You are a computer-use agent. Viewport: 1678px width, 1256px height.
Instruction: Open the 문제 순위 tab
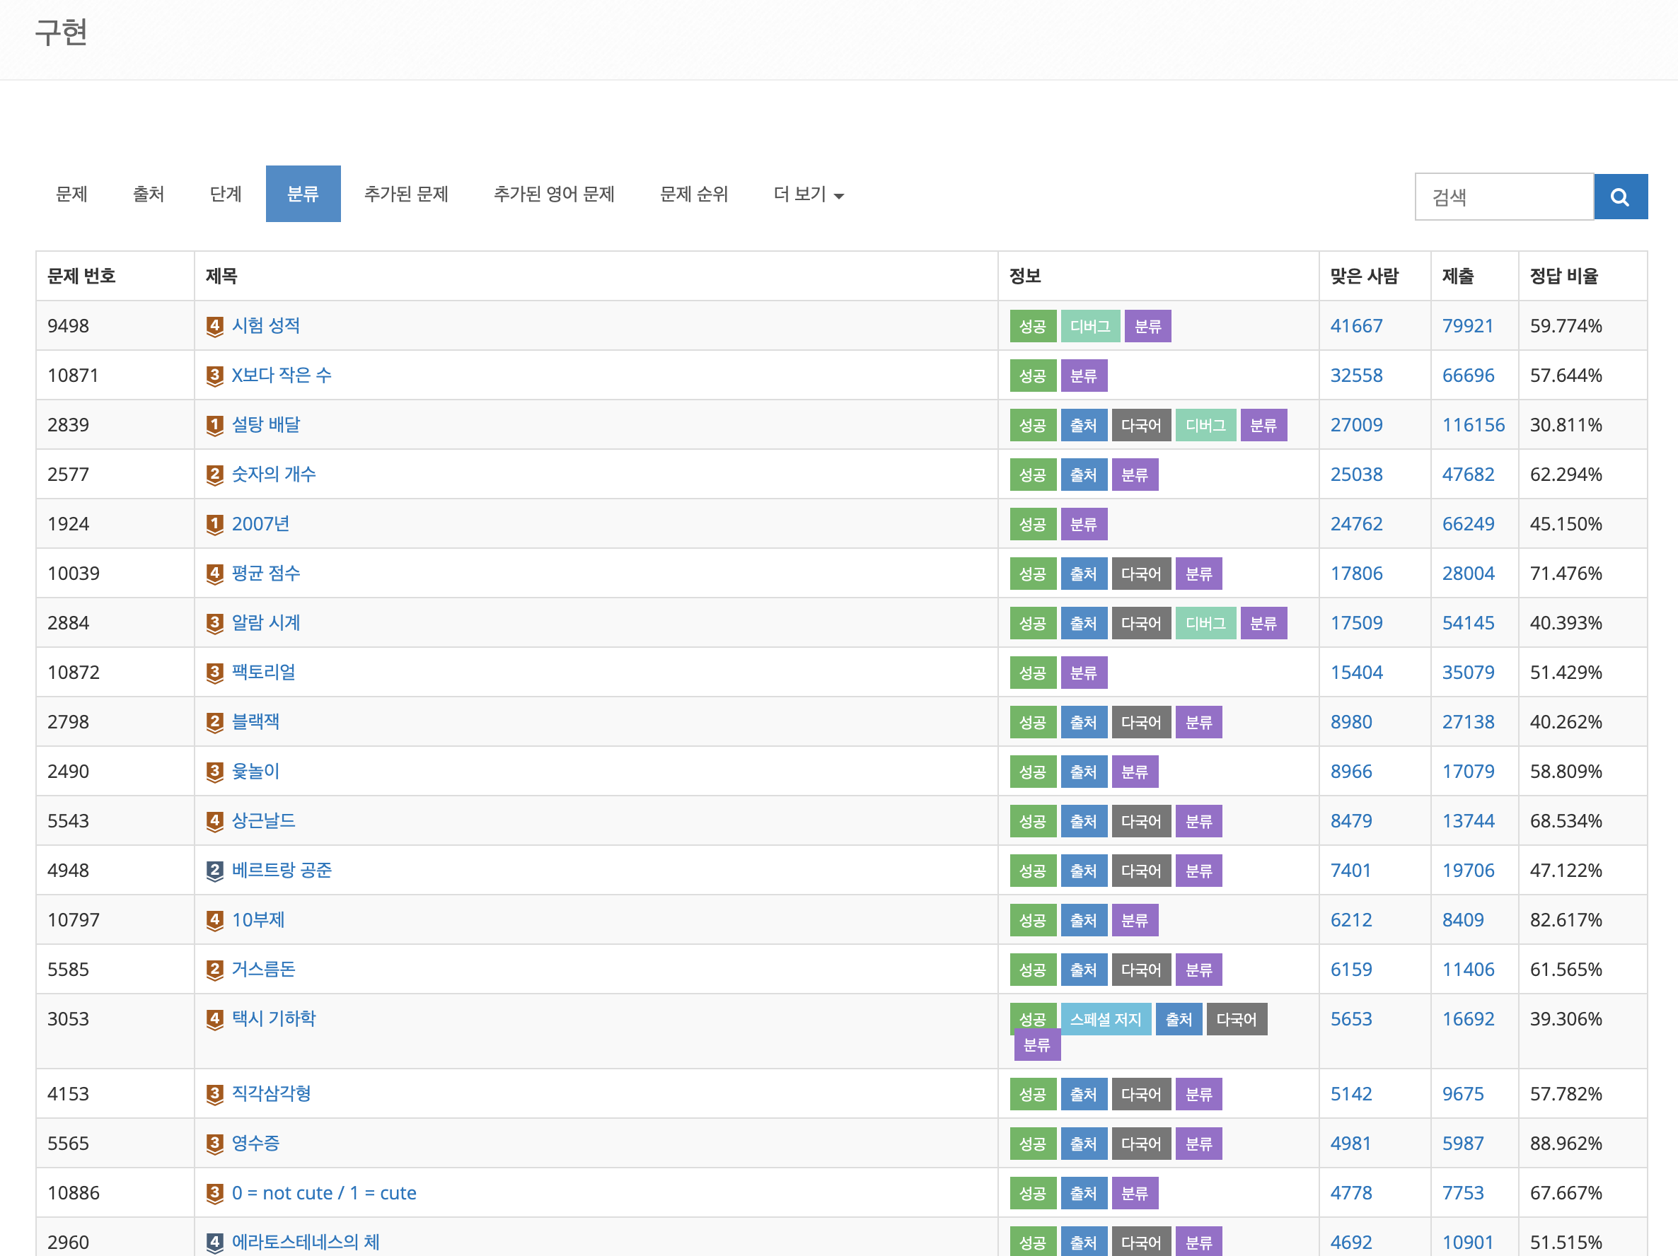[693, 194]
